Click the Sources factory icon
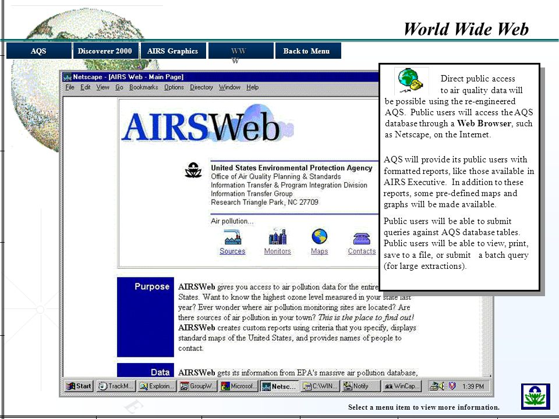This screenshot has width=559, height=419. click(x=233, y=237)
